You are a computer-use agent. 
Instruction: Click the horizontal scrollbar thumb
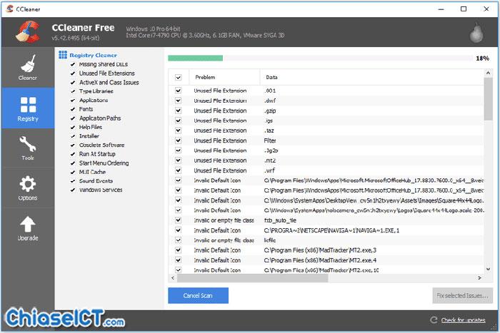coord(253,278)
